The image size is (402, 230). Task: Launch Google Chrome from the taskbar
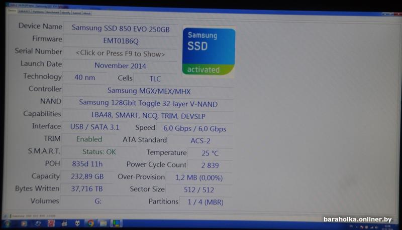pyautogui.click(x=91, y=223)
